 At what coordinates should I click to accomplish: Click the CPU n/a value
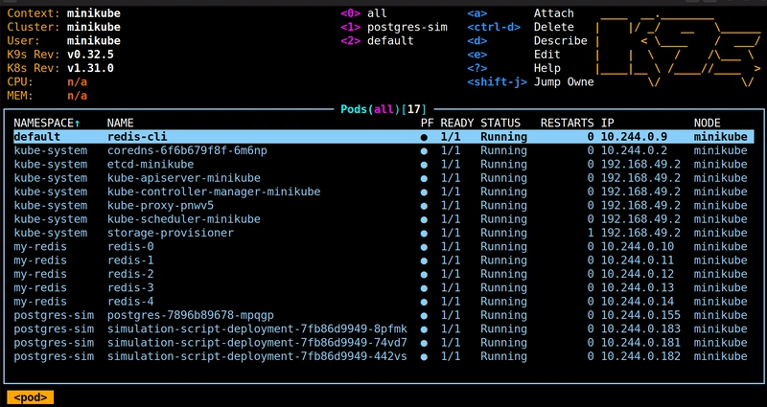78,81
